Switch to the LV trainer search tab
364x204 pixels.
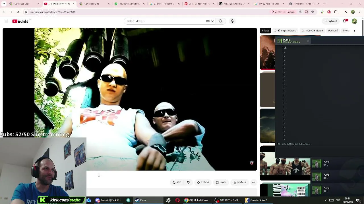(165, 4)
